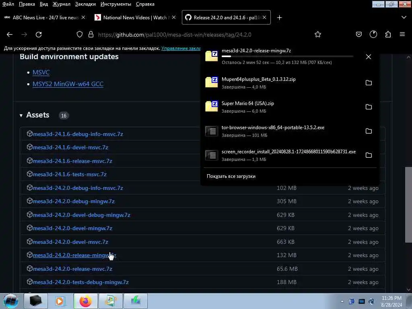
Task: Download mesa3d-24.1.6-debug-info-msvc.7z
Action: point(78,134)
